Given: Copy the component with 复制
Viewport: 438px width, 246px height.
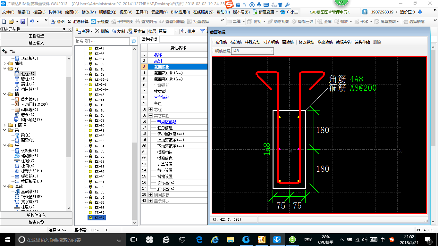Looking at the screenshot, I should [118, 31].
